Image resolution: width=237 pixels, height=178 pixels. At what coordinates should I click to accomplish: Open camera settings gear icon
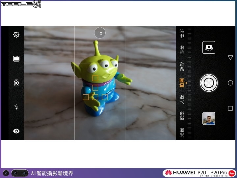tap(16, 35)
